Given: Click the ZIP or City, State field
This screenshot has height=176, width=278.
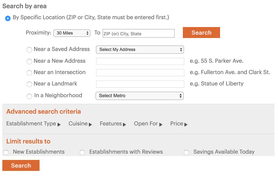Looking at the screenshot, I should [138, 33].
